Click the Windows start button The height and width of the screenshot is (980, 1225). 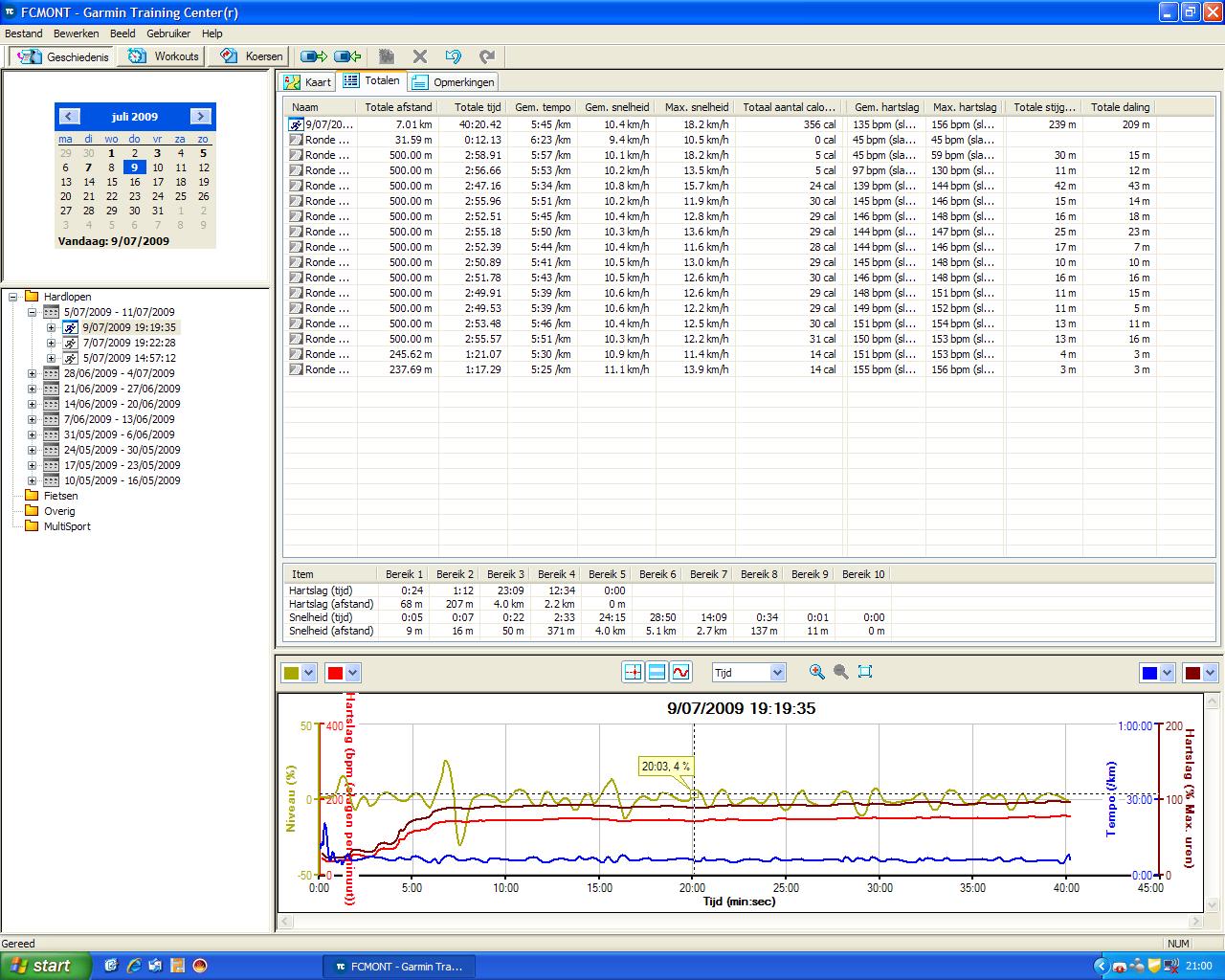pyautogui.click(x=46, y=966)
